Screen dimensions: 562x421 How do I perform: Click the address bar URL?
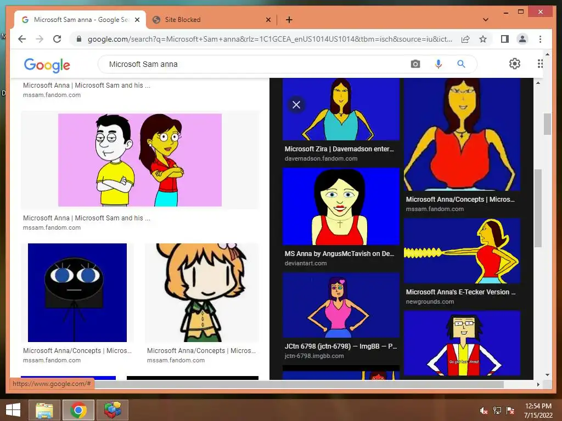[269, 39]
